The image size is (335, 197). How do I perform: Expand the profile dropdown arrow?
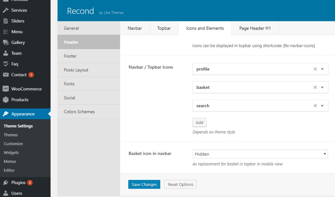[x=322, y=69]
